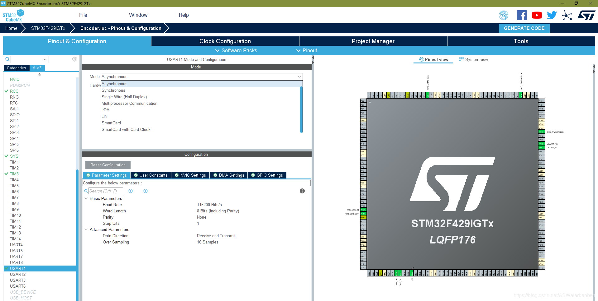Viewport: 598px width, 301px height.
Task: Switch to System view
Action: point(473,59)
